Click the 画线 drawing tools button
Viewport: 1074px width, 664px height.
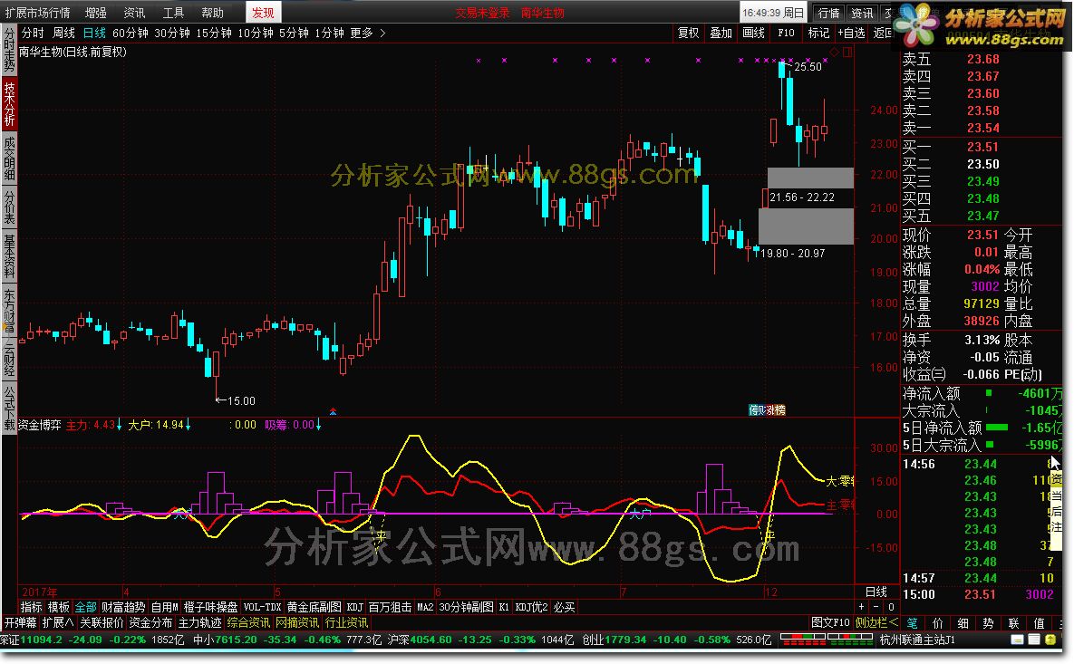coord(753,33)
